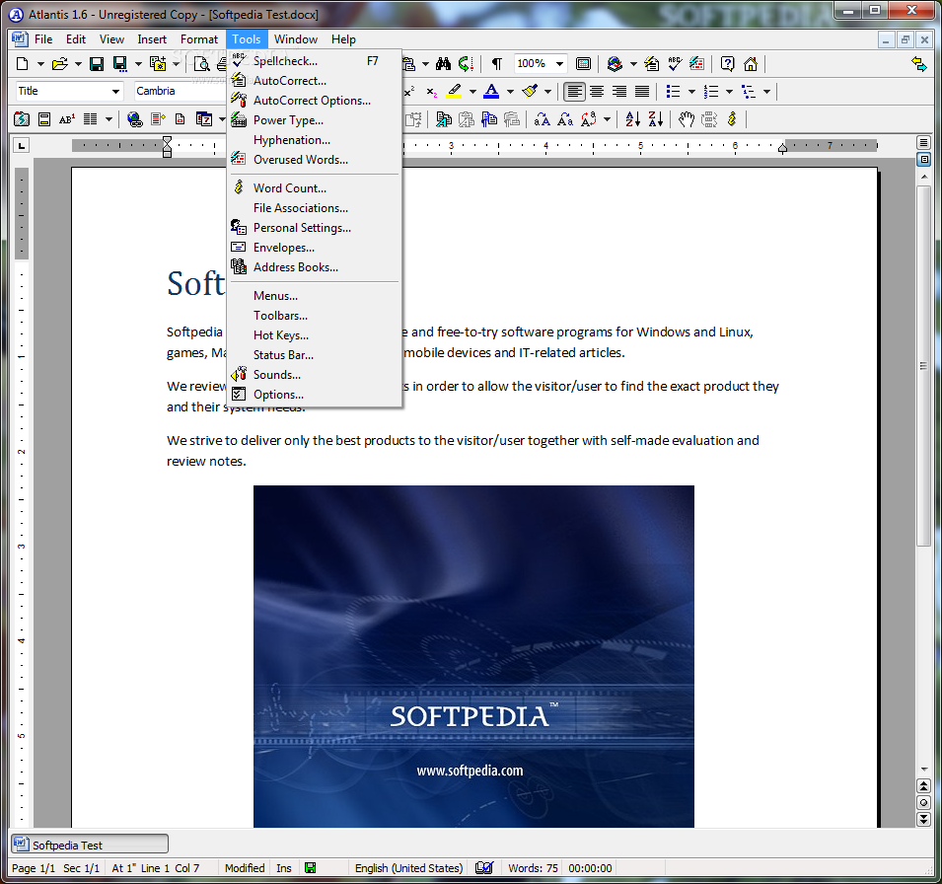Toggle justified text alignment

[x=642, y=92]
